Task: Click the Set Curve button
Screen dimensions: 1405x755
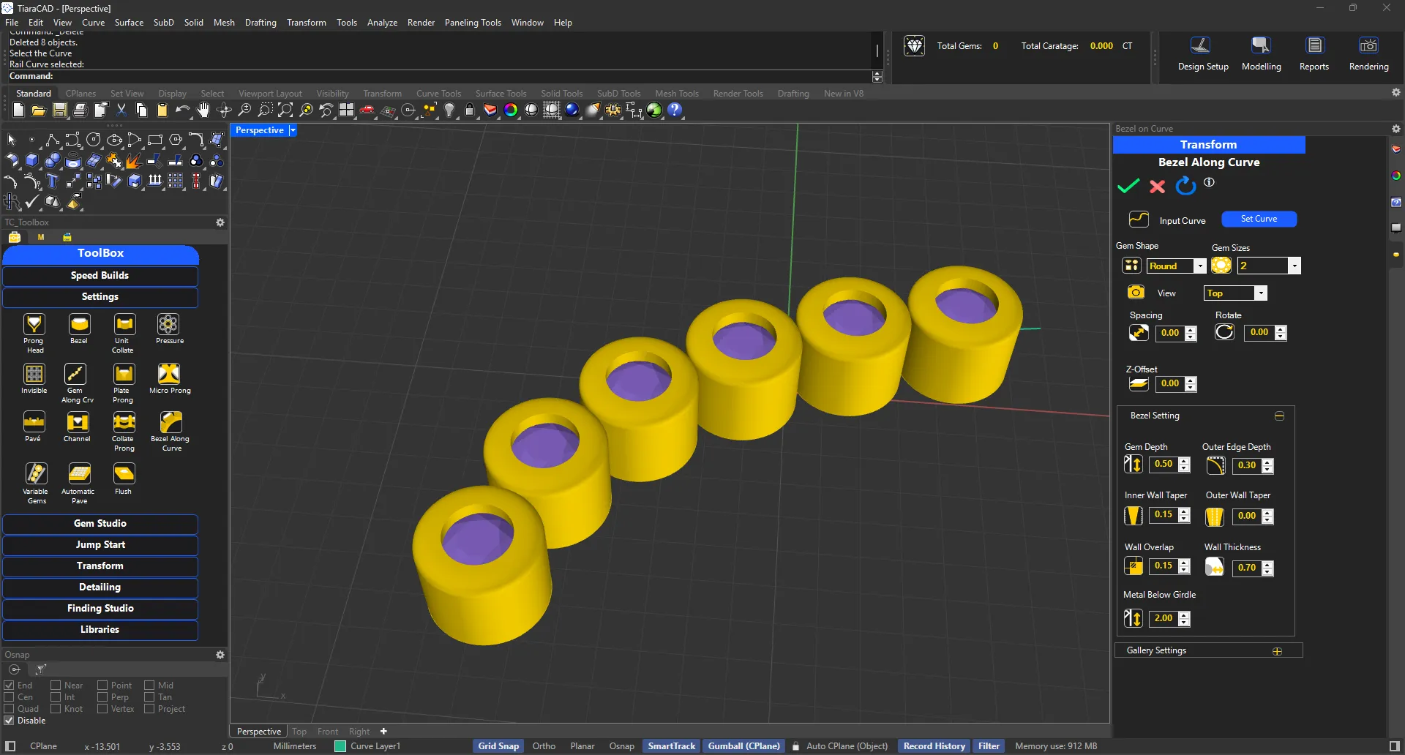Action: [1259, 219]
